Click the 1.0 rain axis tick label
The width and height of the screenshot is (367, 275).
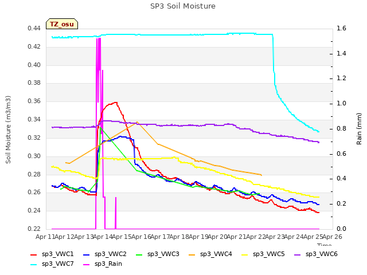[x=341, y=104]
